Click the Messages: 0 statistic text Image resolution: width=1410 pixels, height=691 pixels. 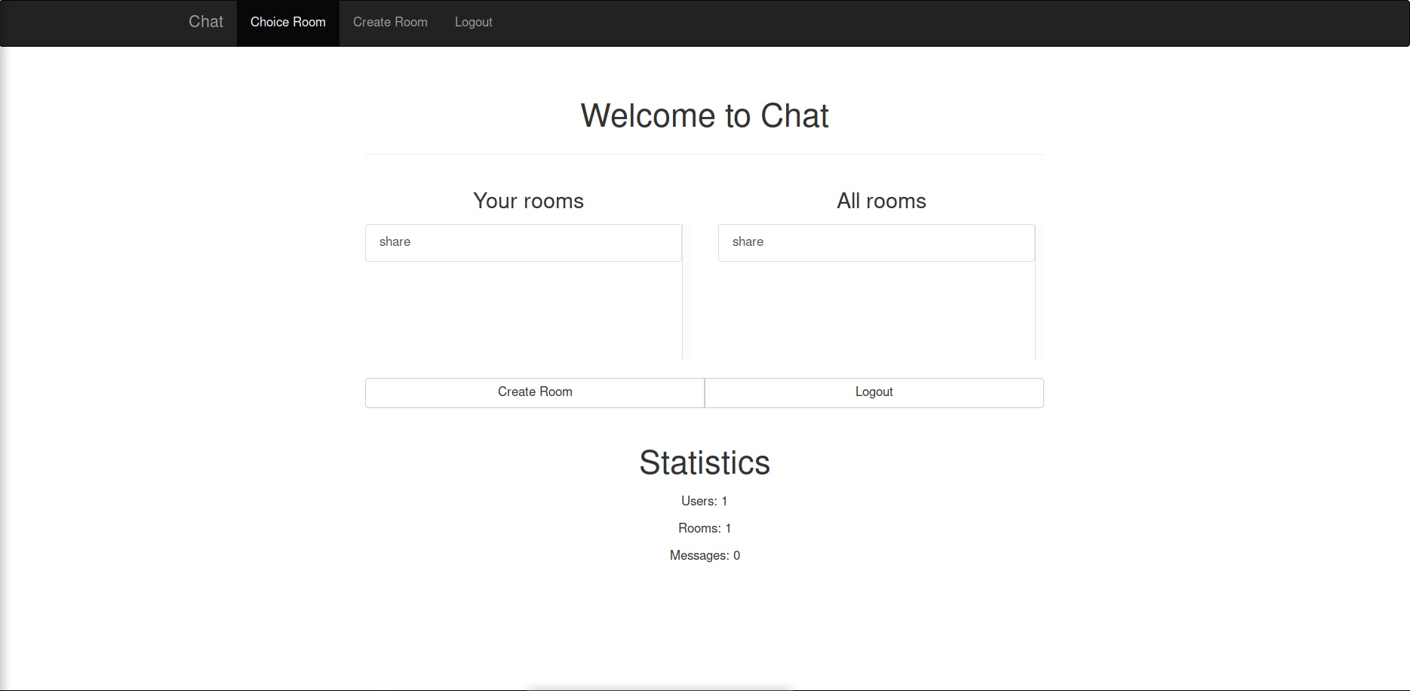[704, 554]
